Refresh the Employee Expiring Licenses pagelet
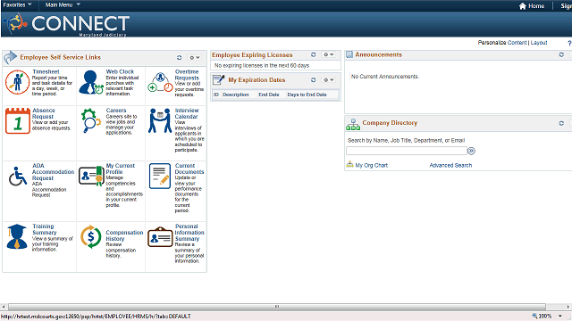 coord(313,54)
